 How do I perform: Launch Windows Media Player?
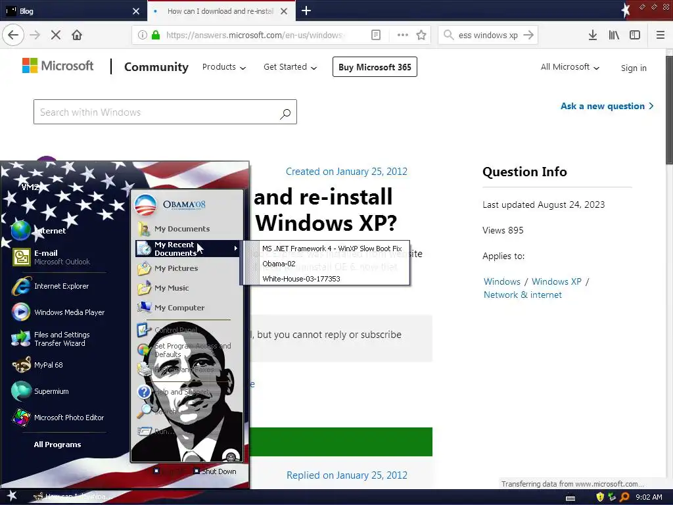[58, 312]
